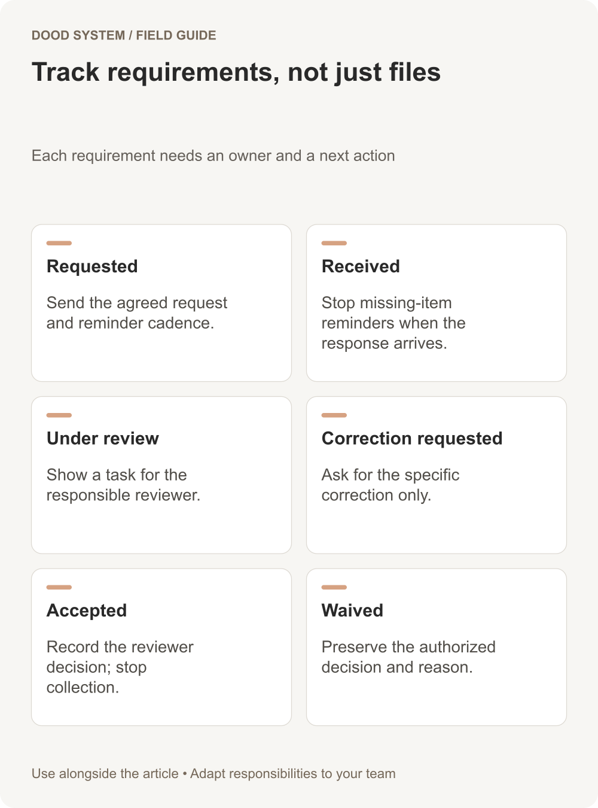Click the footer text Use alongside the article
The width and height of the screenshot is (598, 808).
click(105, 773)
